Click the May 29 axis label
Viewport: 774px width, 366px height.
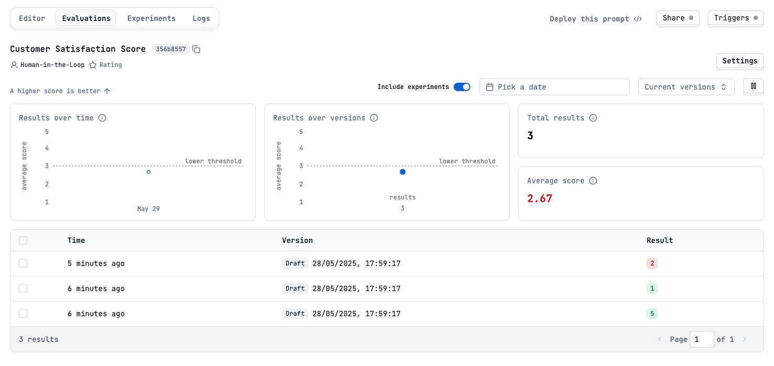tap(148, 209)
